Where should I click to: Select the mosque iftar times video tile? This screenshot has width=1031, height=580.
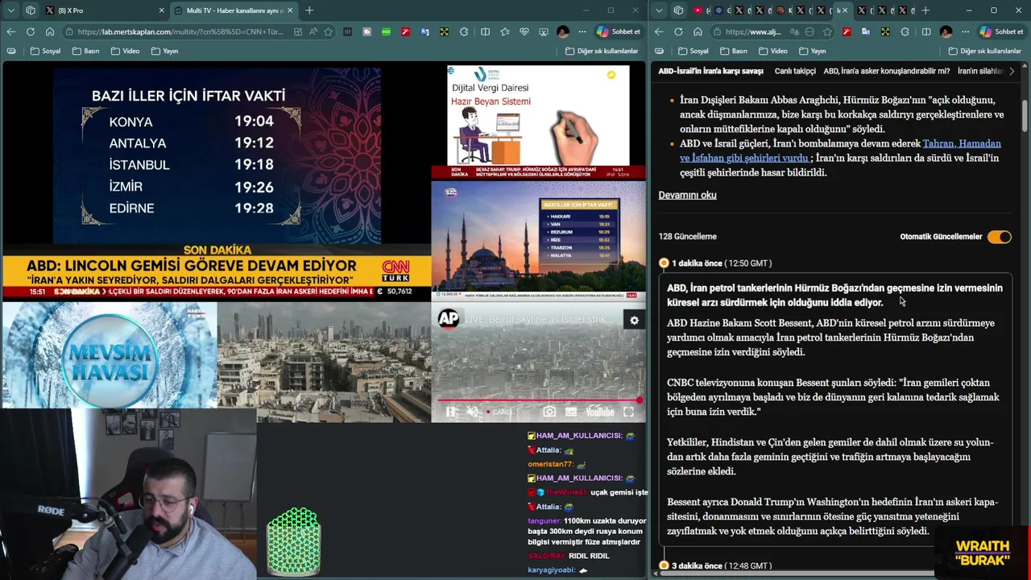[538, 241]
